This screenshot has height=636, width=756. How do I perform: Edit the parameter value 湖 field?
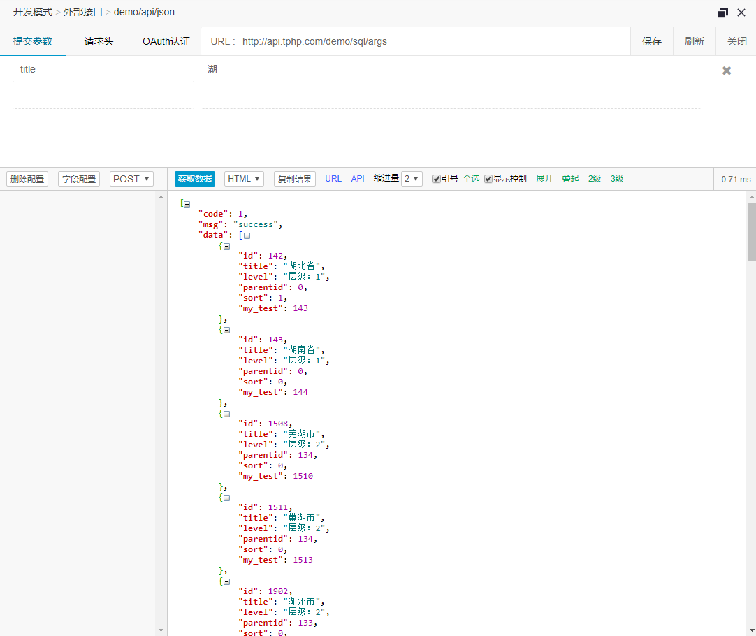tap(451, 70)
